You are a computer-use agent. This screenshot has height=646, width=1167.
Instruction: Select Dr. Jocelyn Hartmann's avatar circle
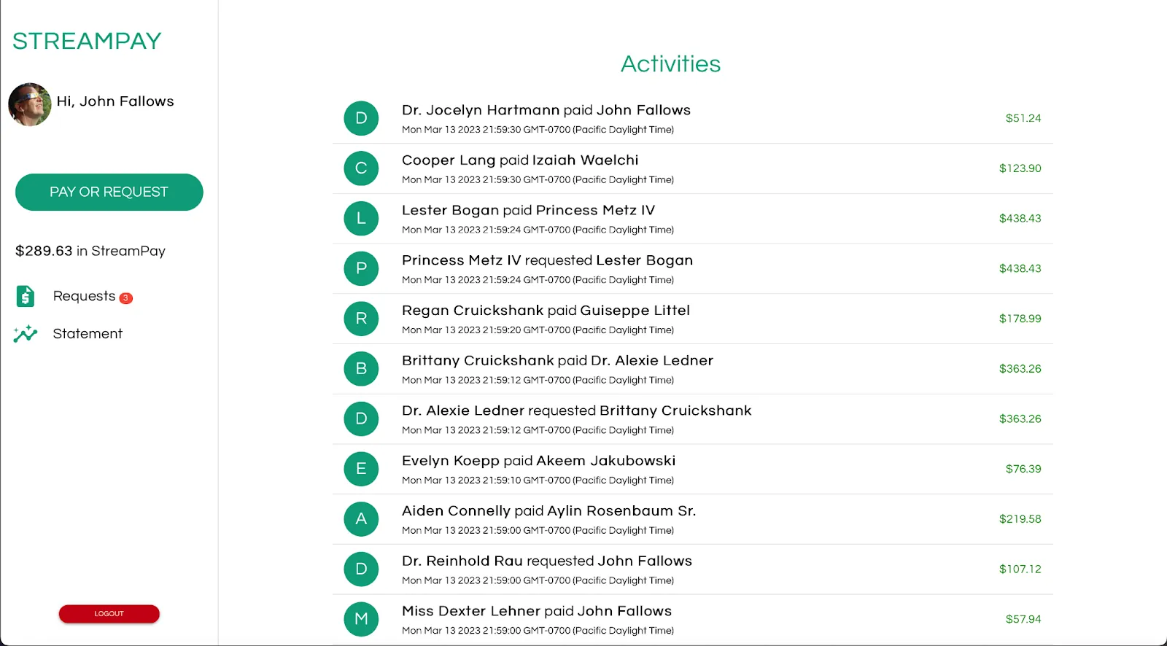[360, 118]
